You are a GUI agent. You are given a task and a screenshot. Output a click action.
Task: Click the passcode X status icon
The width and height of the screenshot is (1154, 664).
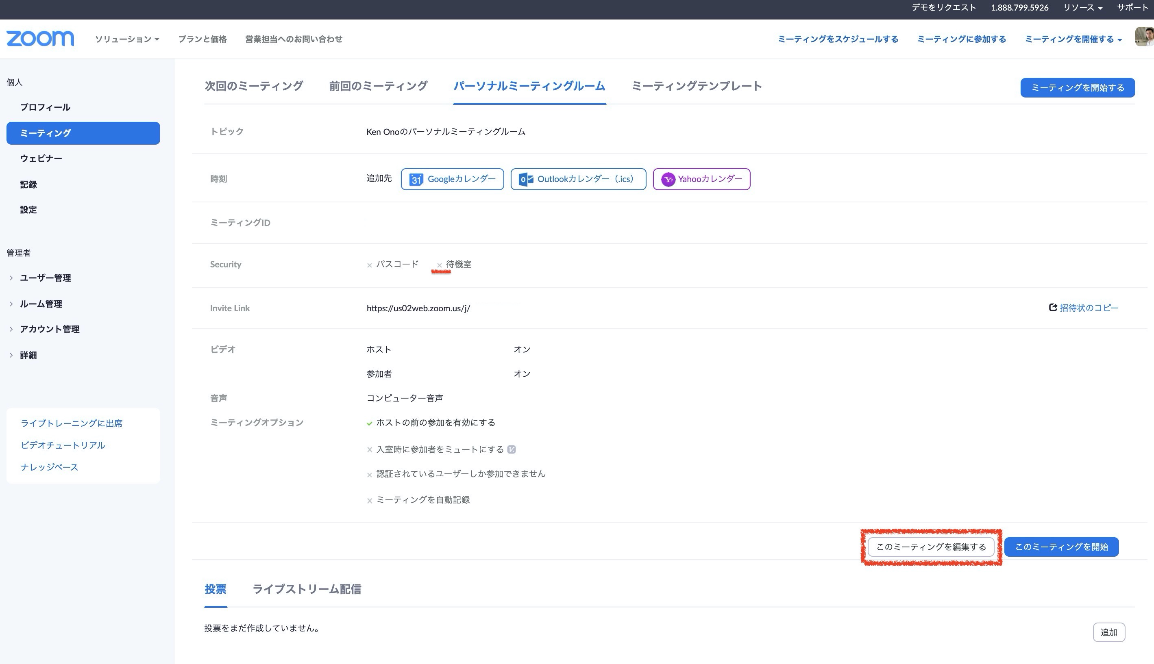[370, 265]
